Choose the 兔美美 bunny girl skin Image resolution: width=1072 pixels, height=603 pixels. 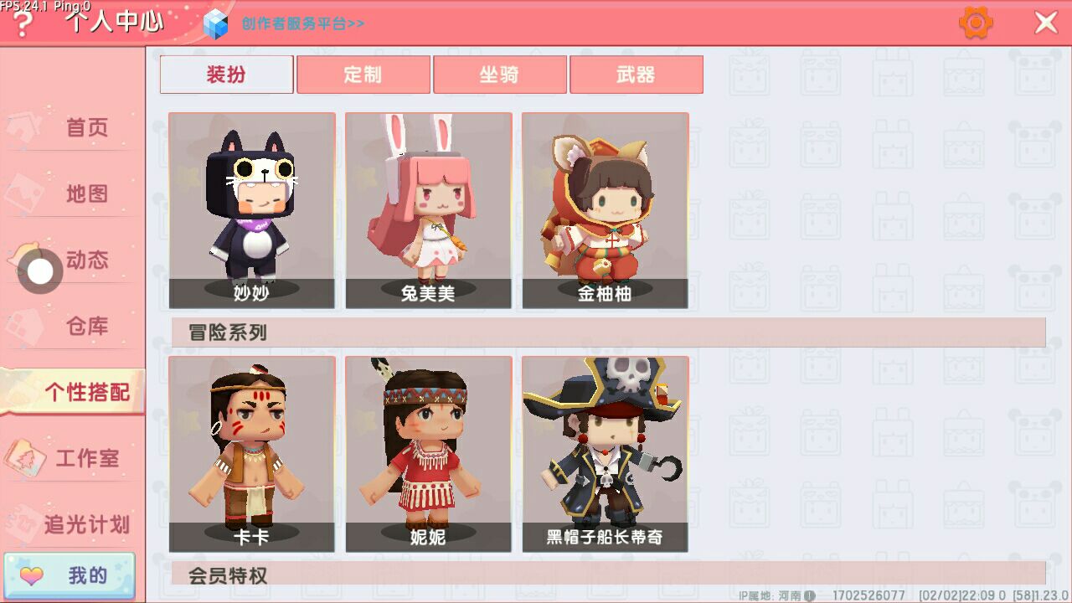429,210
